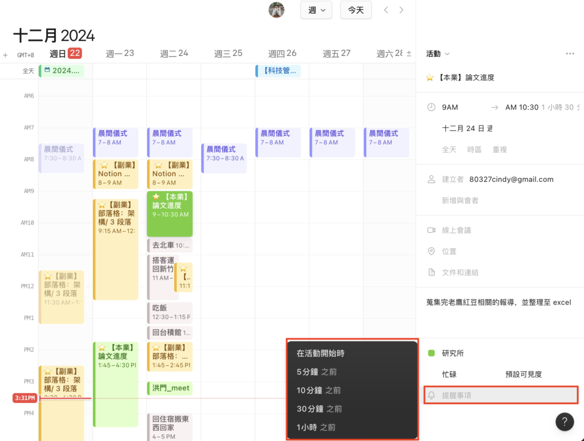Viewport: 584px width, 441px height.
Task: Open the 預設可見度 visibility dropdown
Action: click(523, 374)
